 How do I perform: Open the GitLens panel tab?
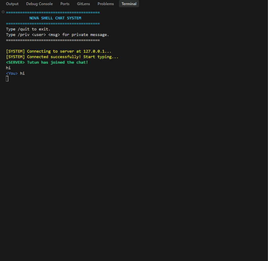tap(83, 4)
